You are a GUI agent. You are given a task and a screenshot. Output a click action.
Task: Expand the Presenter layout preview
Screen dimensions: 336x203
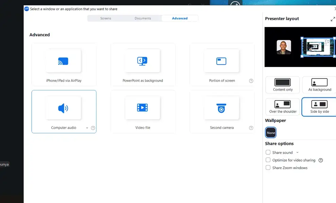pos(333,19)
